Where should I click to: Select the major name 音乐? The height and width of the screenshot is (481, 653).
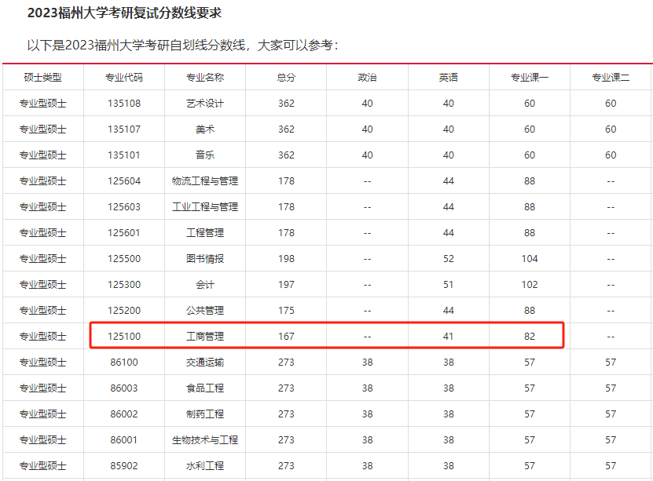pos(205,155)
